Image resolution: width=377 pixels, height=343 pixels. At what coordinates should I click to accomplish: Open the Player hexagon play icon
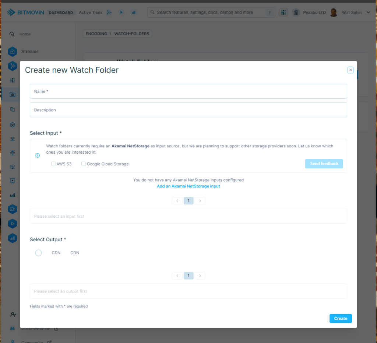pyautogui.click(x=13, y=224)
